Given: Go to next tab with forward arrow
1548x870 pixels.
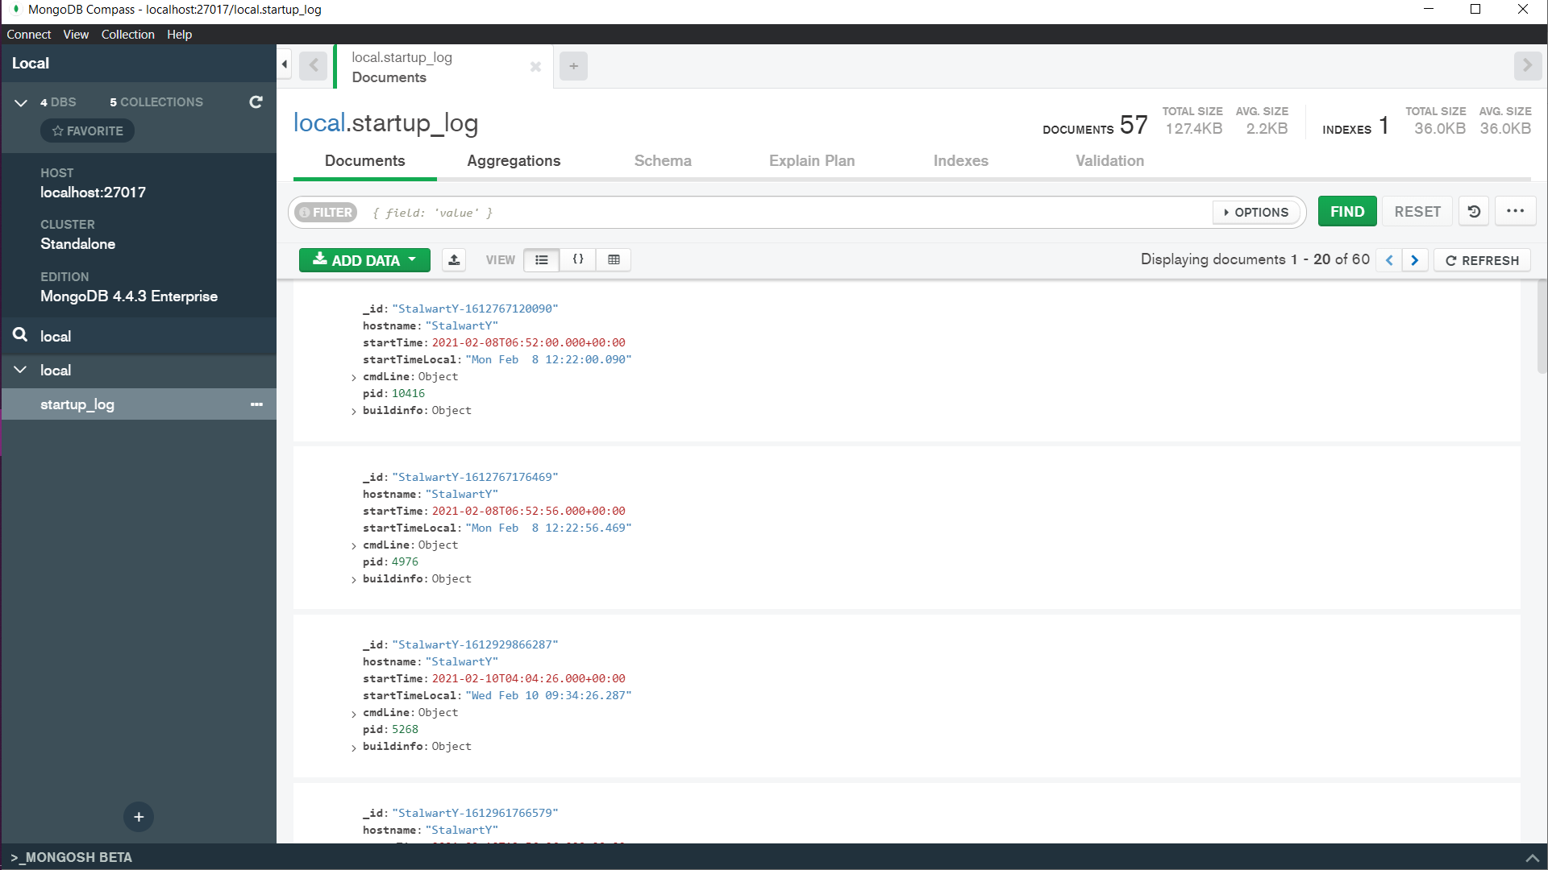Looking at the screenshot, I should [1527, 65].
